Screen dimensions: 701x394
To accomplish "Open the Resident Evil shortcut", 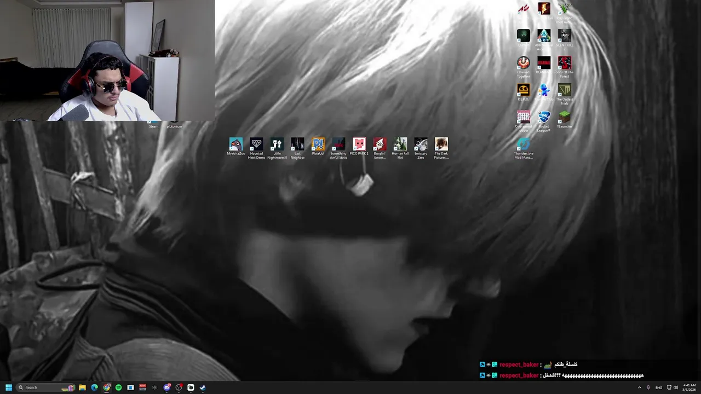I will click(544, 10).
